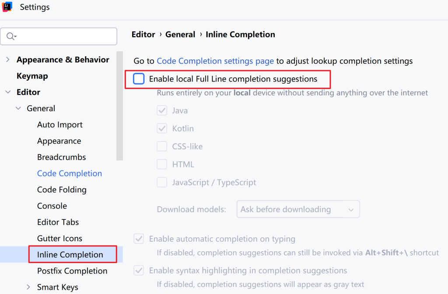Select Inline Completion in the sidebar
The height and width of the screenshot is (294, 448).
pyautogui.click(x=70, y=255)
